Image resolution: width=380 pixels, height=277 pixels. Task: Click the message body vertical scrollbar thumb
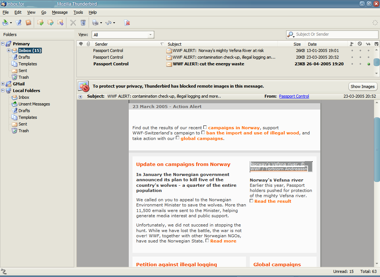pyautogui.click(x=377, y=149)
